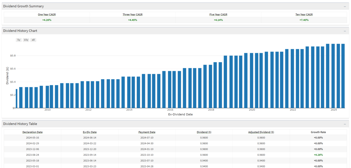351x168 pixels.
Task: Select the 2024-05-16 declaration date row
Action: pos(32,138)
